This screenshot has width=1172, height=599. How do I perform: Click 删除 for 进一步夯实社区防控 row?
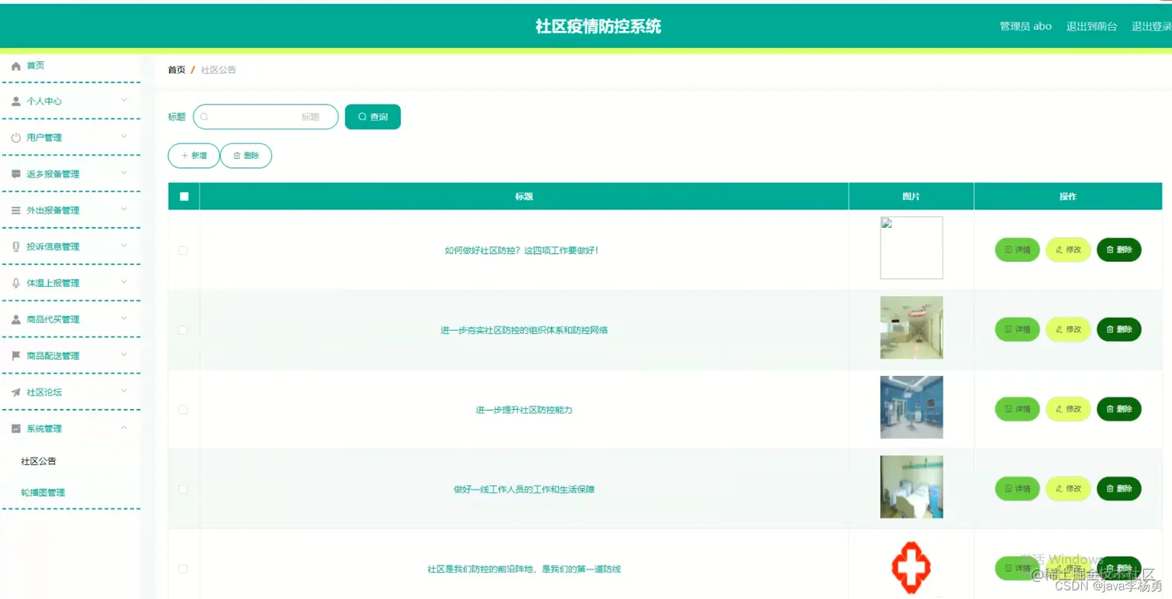coord(1119,329)
